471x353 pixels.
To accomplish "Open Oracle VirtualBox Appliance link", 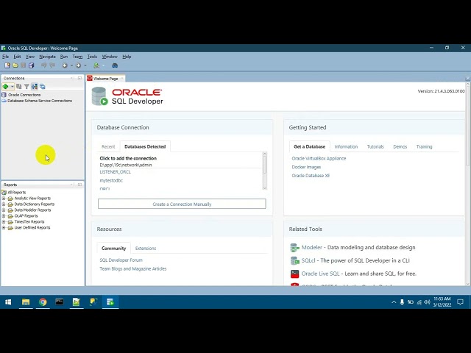I will coord(319,159).
